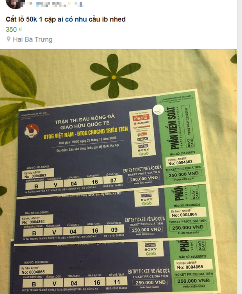
Task: Click seat number 07 box
Action: [x=113, y=180]
